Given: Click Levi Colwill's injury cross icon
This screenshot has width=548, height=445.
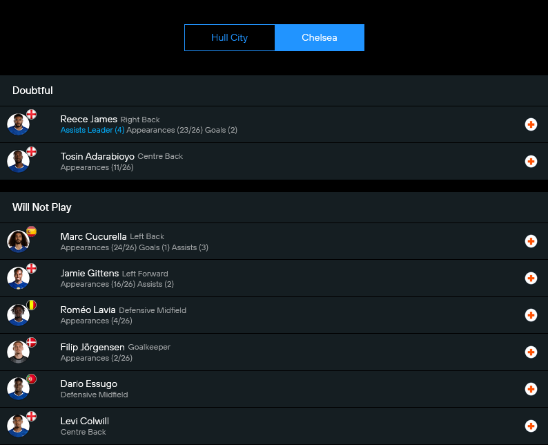Looking at the screenshot, I should point(531,426).
